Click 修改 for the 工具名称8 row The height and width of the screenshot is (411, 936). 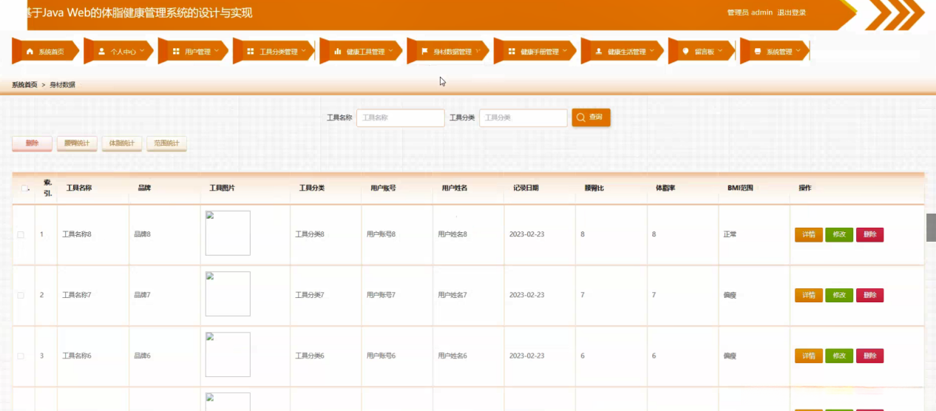pos(839,234)
